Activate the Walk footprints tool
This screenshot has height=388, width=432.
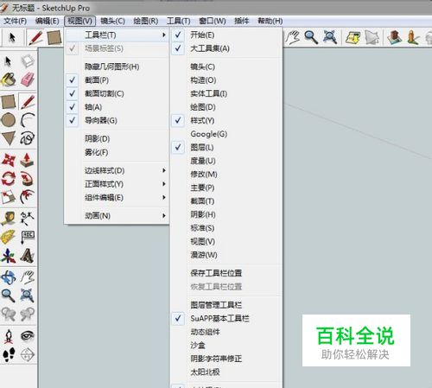[9, 354]
